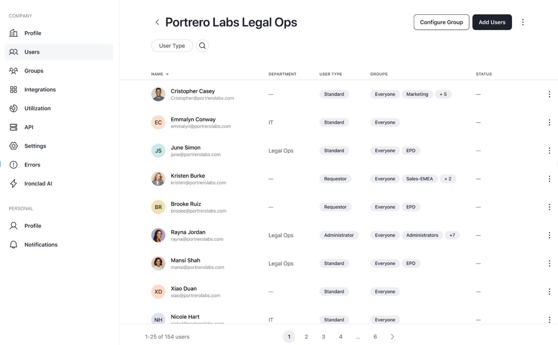
Task: Click the GROUPS column header
Action: [379, 74]
